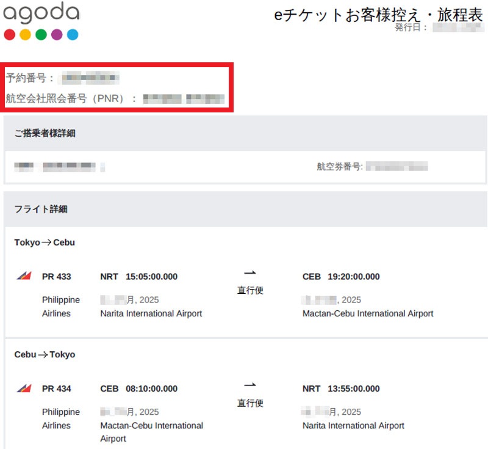Select flight number PR 434
This screenshot has width=488, height=449.
point(56,389)
